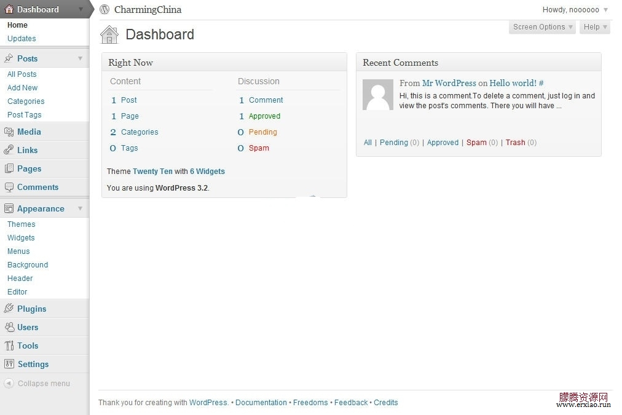Open Widgets under Appearance
The width and height of the screenshot is (622, 415).
coord(21,238)
